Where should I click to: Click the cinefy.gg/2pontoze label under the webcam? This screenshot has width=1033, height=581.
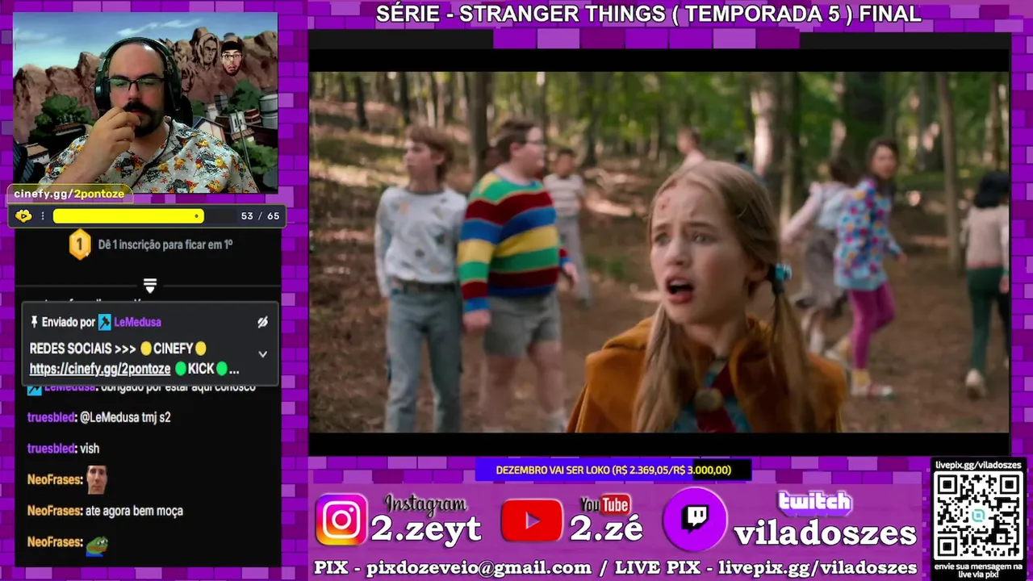69,194
